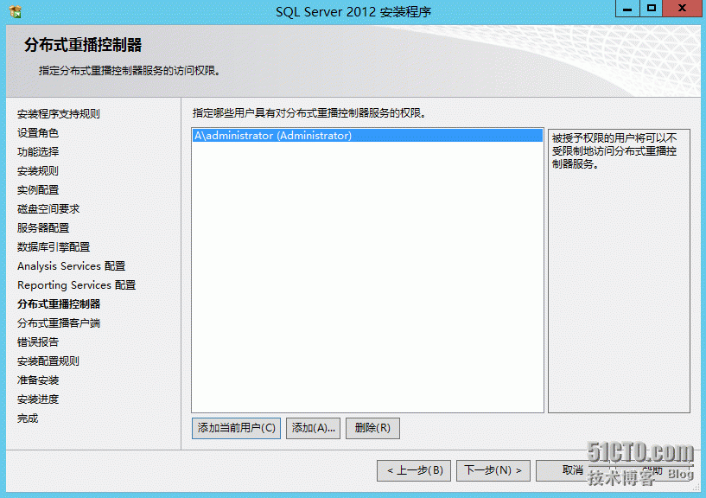The width and height of the screenshot is (706, 498).
Task: Select Analysis Services 配置 step
Action: pos(71,266)
